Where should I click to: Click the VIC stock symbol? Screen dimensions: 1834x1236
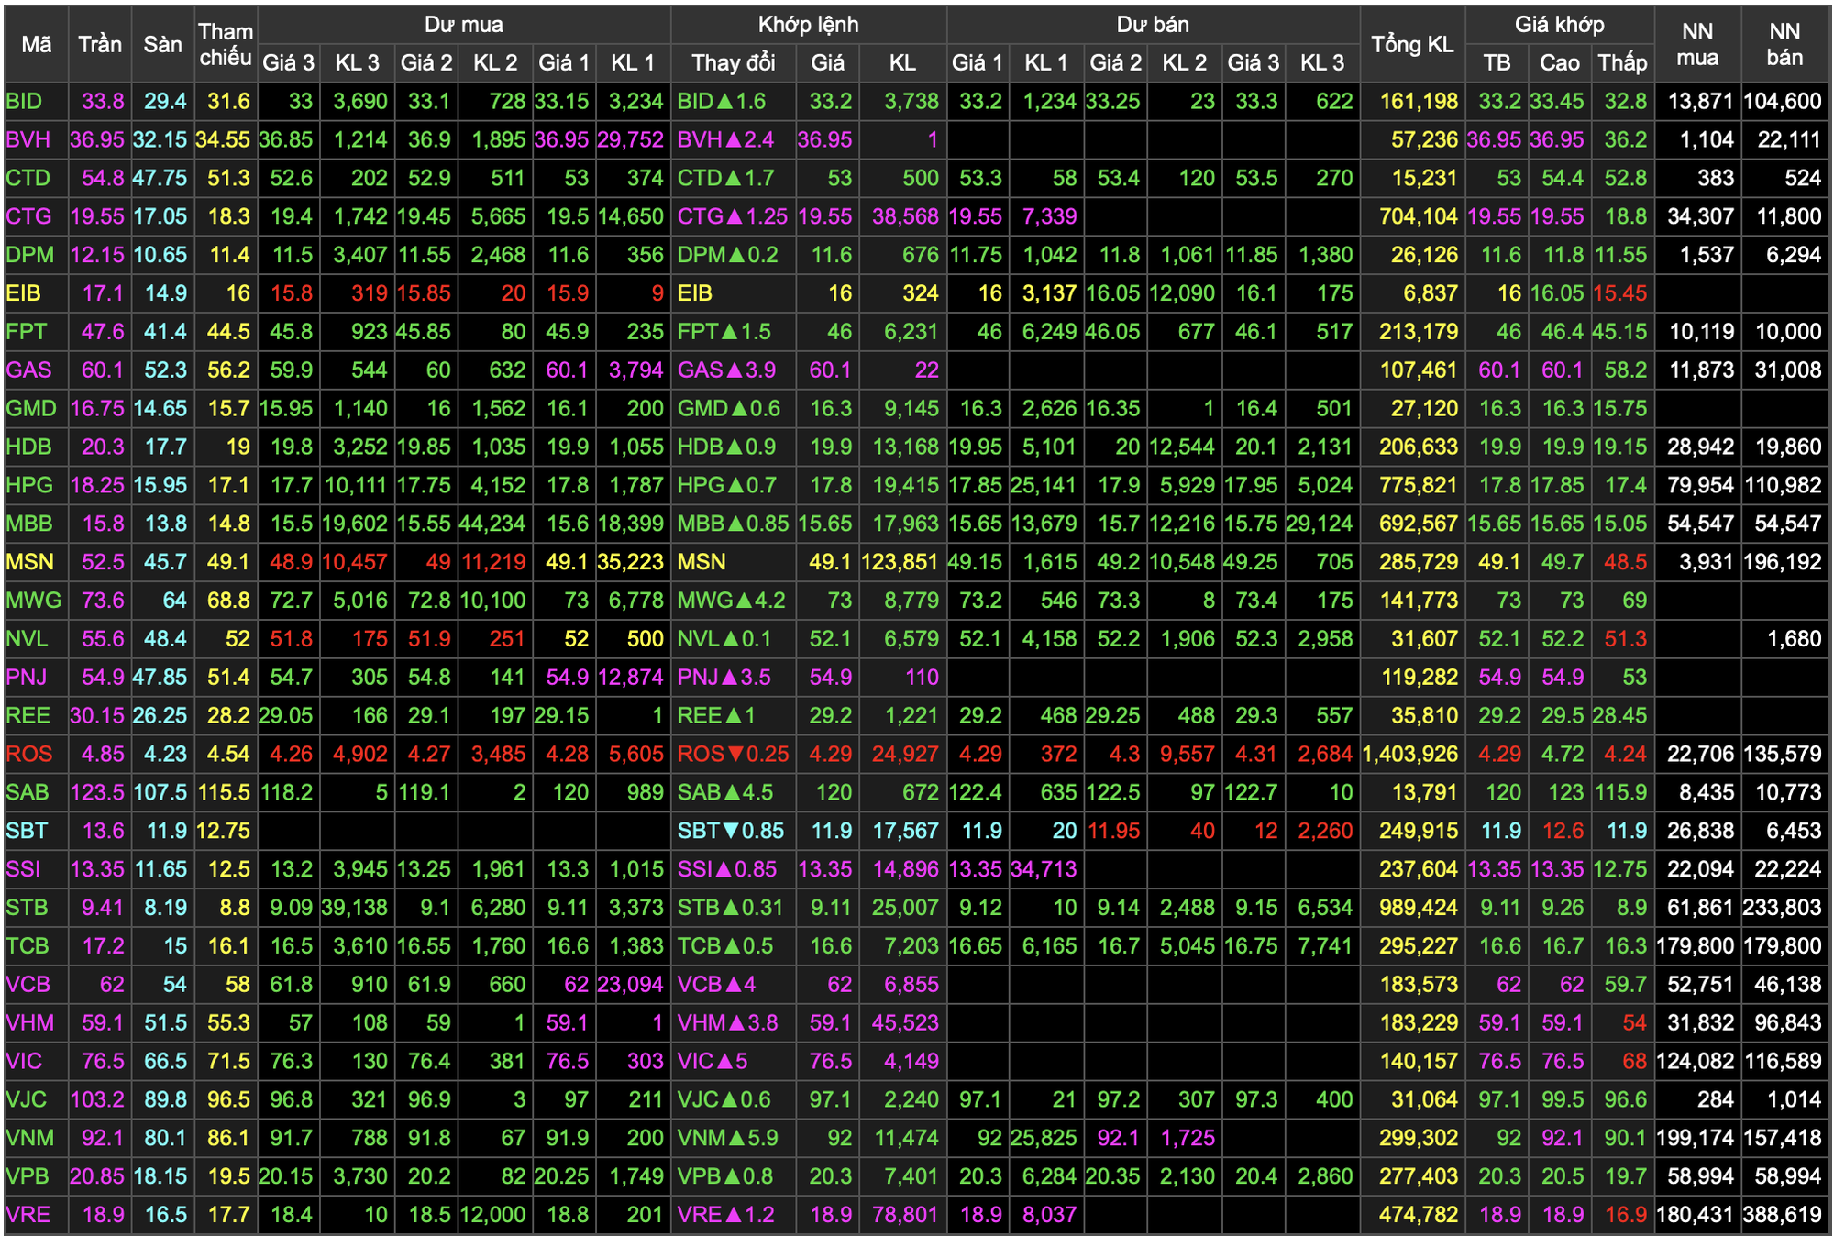pyautogui.click(x=24, y=1061)
